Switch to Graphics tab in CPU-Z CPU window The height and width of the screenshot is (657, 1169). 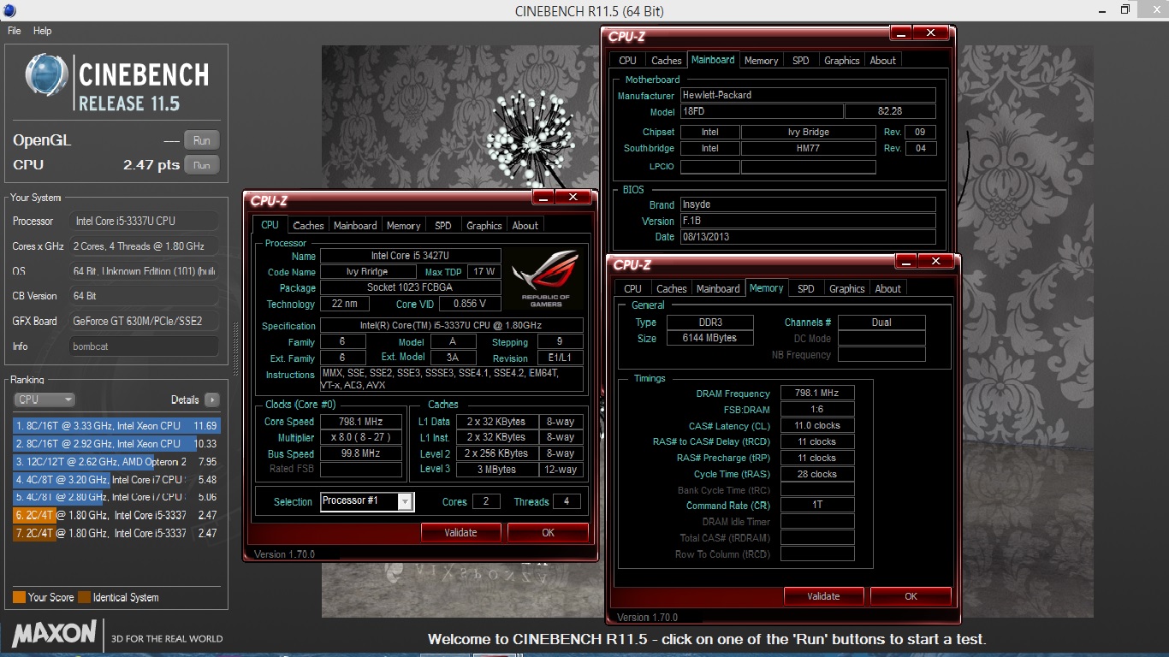click(x=484, y=226)
